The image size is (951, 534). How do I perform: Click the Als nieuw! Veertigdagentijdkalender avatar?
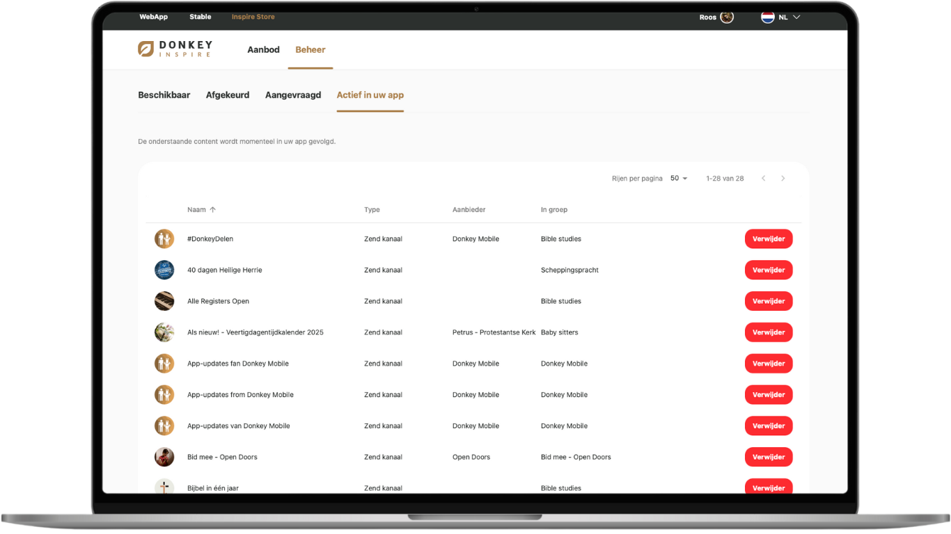(x=164, y=332)
